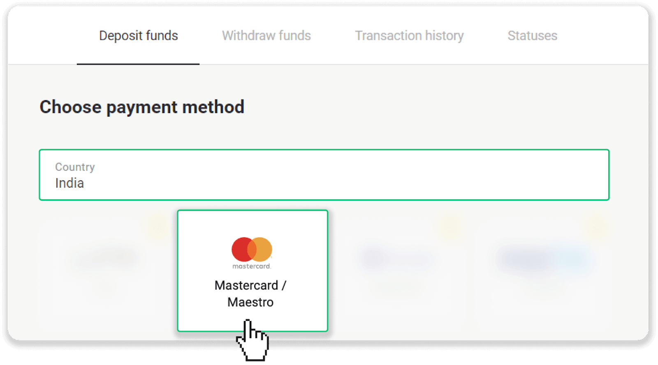Viewport: 658px width, 365px height.
Task: Select the Deposit funds tab
Action: 139,36
